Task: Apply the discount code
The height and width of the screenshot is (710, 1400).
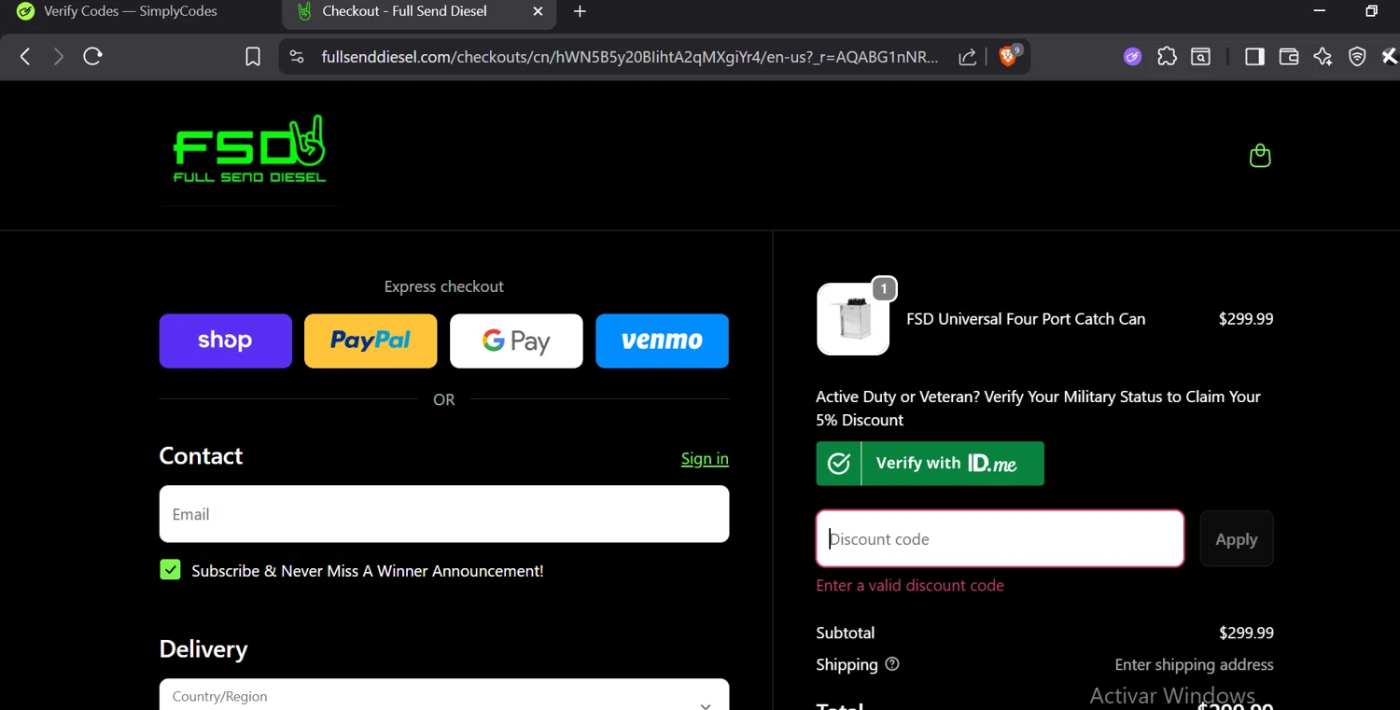Action: pos(1237,538)
